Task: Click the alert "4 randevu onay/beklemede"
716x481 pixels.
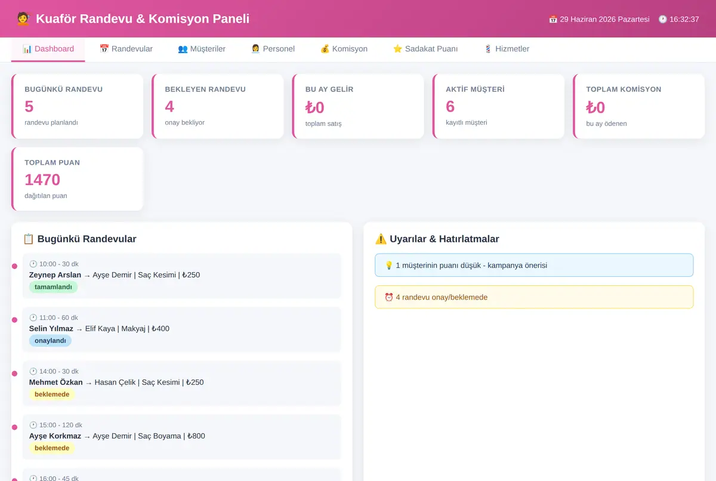Action: pos(534,297)
